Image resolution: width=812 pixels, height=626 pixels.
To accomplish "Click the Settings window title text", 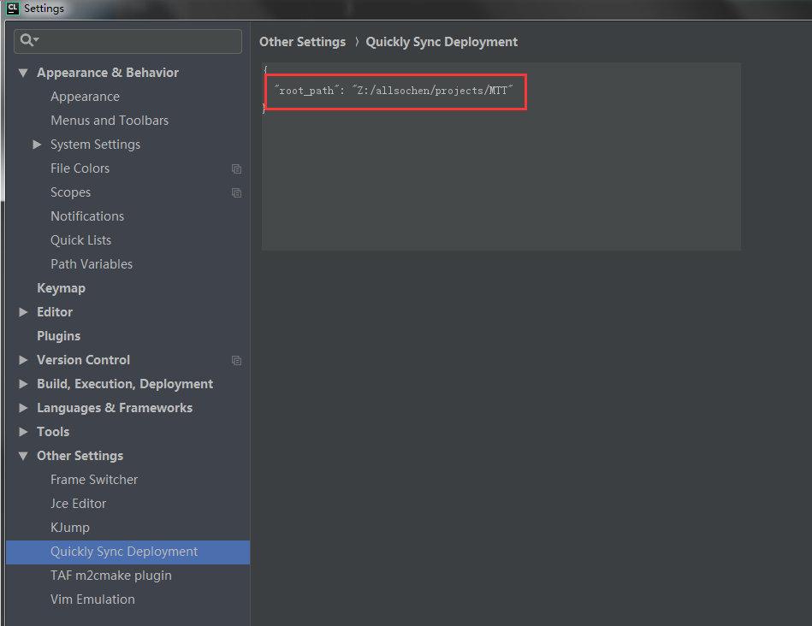I will [44, 9].
